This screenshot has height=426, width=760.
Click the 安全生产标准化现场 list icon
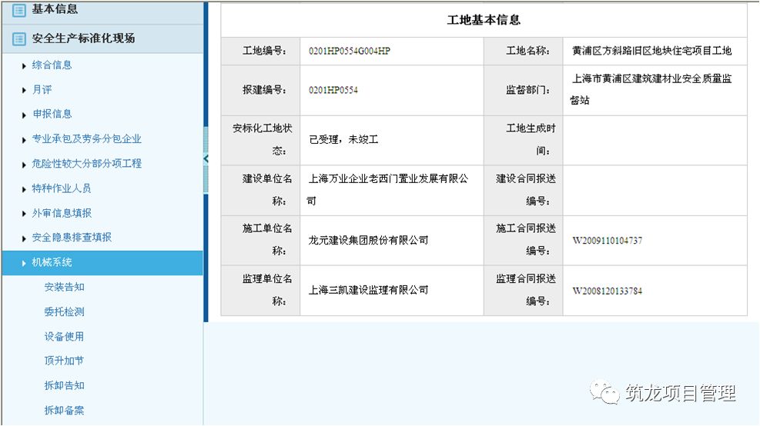[18, 38]
